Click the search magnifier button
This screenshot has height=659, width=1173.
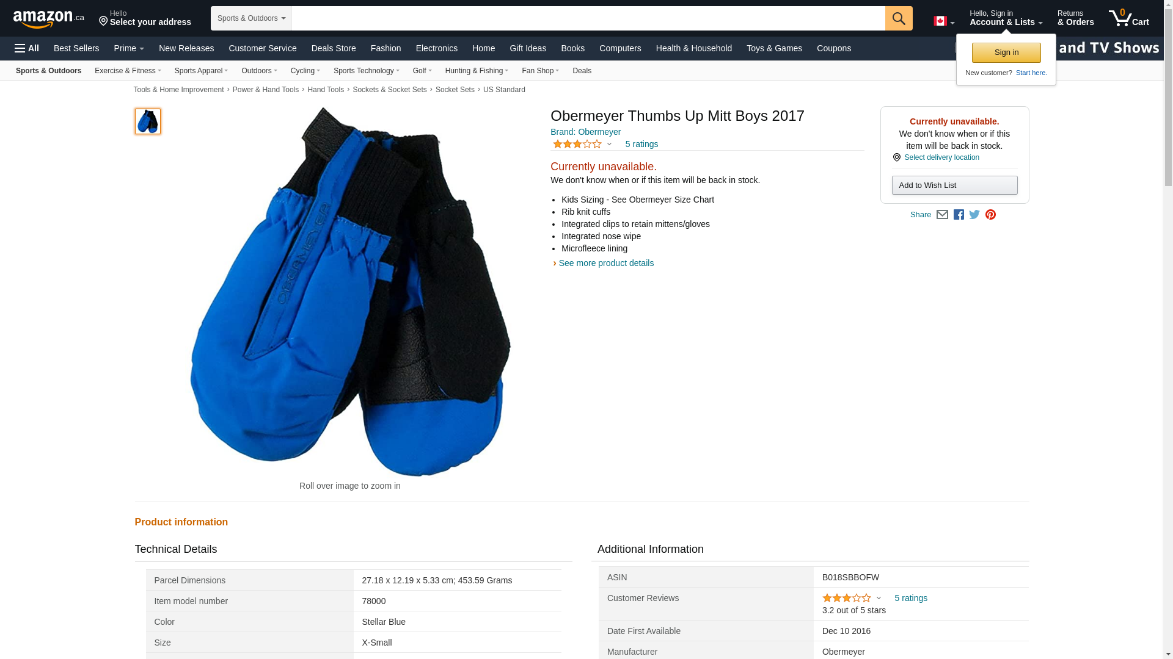tap(899, 18)
